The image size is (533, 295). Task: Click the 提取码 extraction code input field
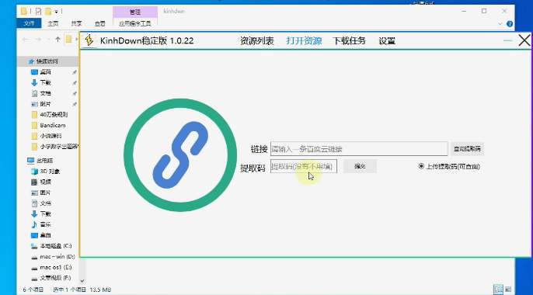(x=304, y=166)
